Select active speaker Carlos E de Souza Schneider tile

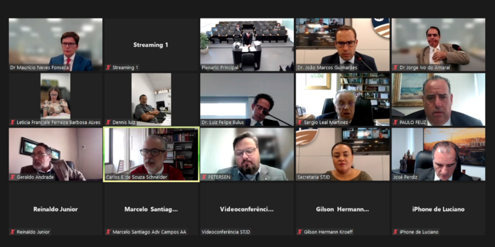tap(151, 154)
